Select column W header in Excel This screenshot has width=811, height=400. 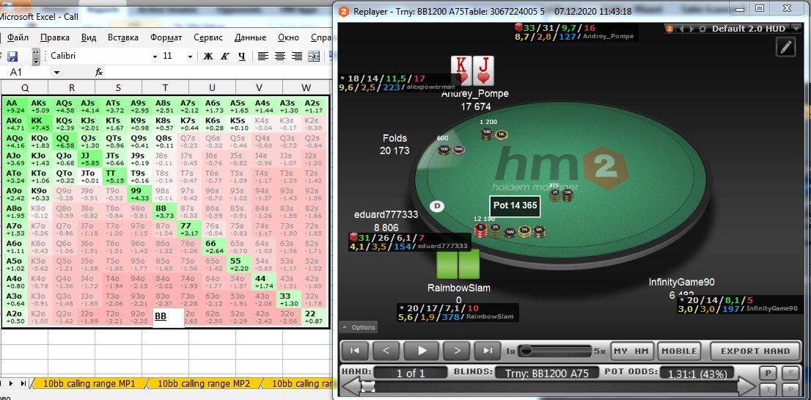tap(306, 87)
